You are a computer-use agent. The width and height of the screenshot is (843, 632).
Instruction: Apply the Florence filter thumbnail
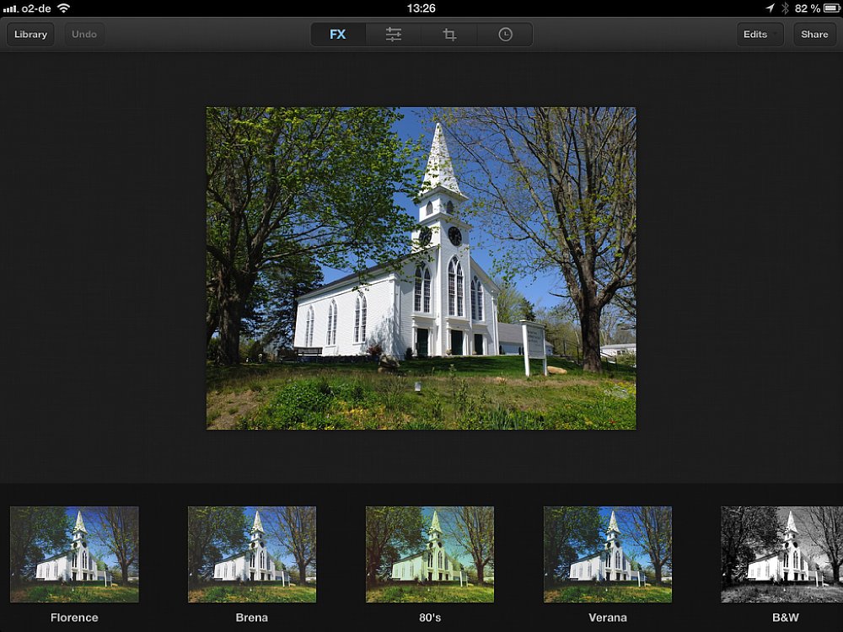click(x=74, y=554)
